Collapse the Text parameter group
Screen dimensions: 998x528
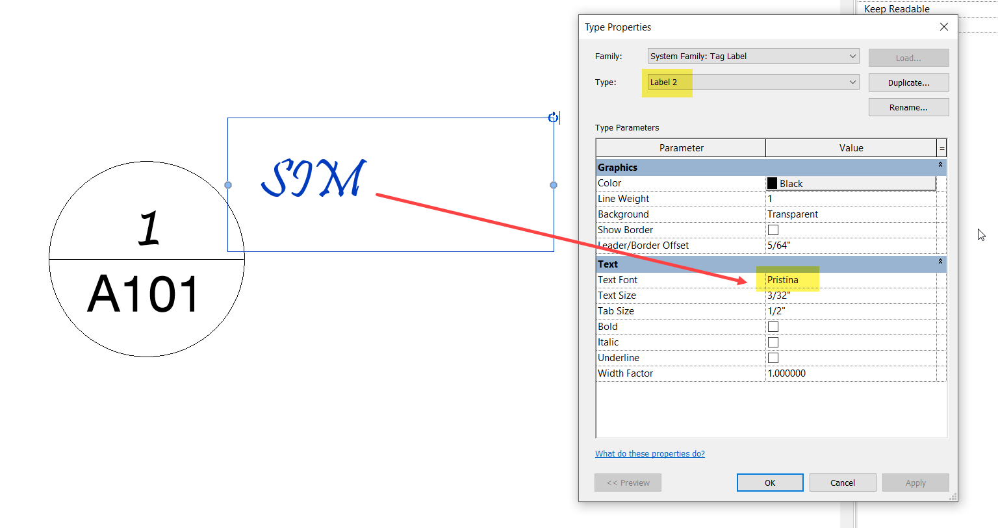coord(940,262)
